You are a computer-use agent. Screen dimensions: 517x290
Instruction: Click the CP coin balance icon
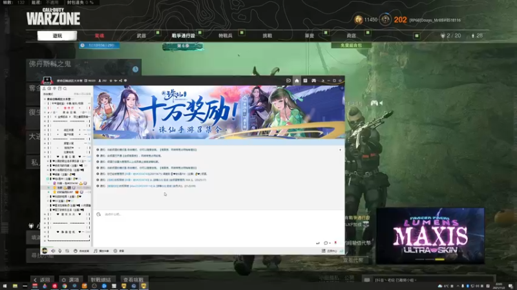[x=358, y=20]
